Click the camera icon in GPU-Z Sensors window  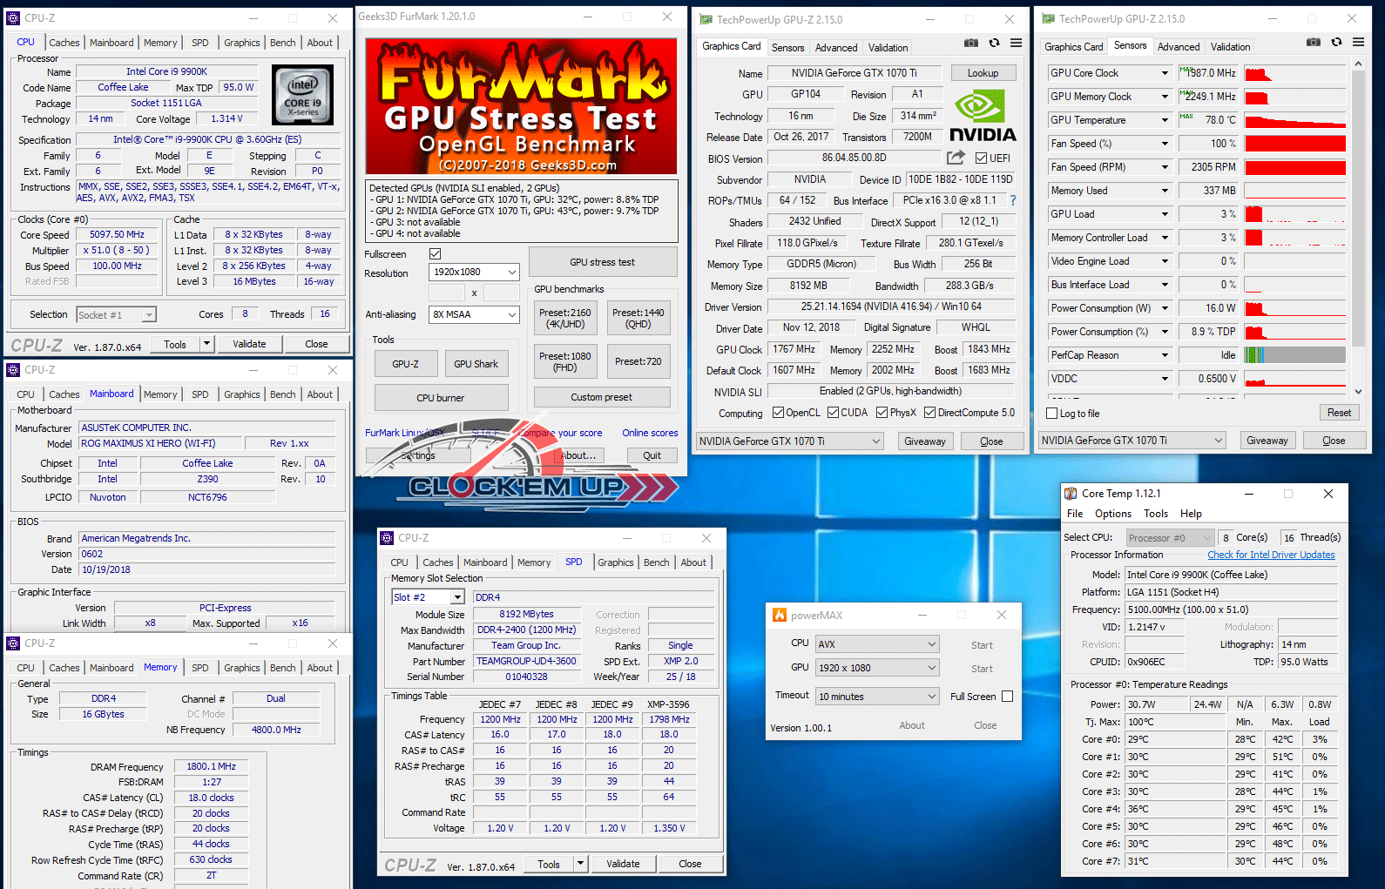(1314, 43)
